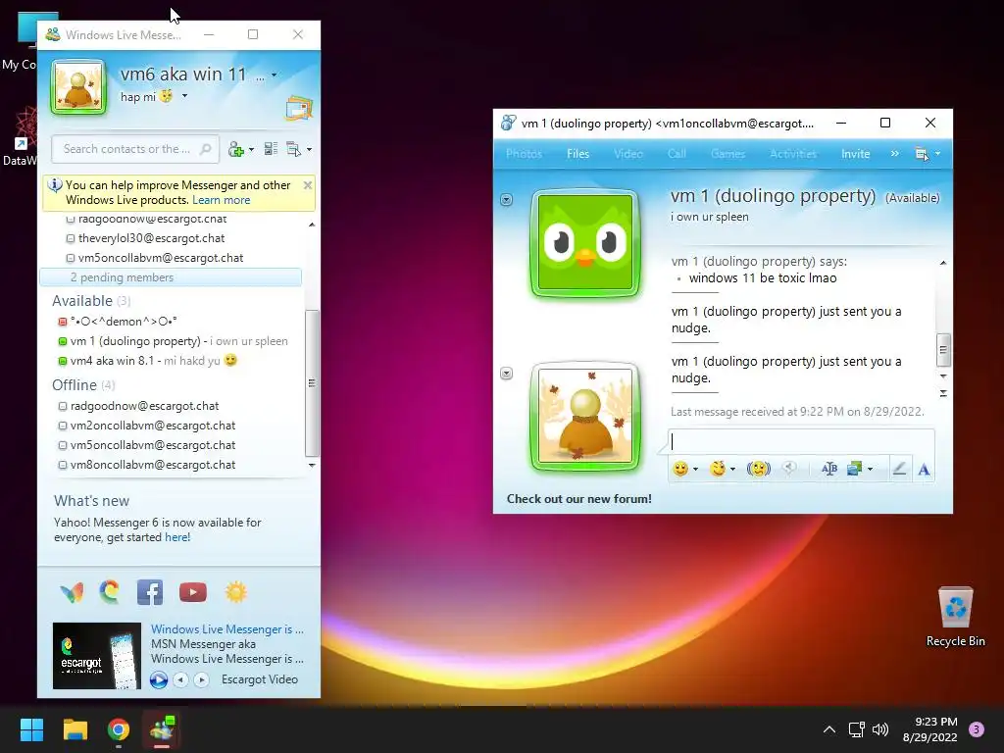Screen dimensions: 1004x753
Task: Click the contact list scrollbar thumb
Action: tap(311, 383)
